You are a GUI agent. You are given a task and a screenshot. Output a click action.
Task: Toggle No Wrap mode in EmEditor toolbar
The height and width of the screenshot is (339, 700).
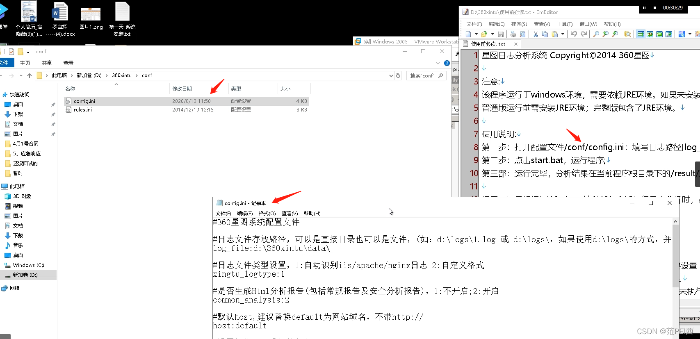(x=641, y=34)
